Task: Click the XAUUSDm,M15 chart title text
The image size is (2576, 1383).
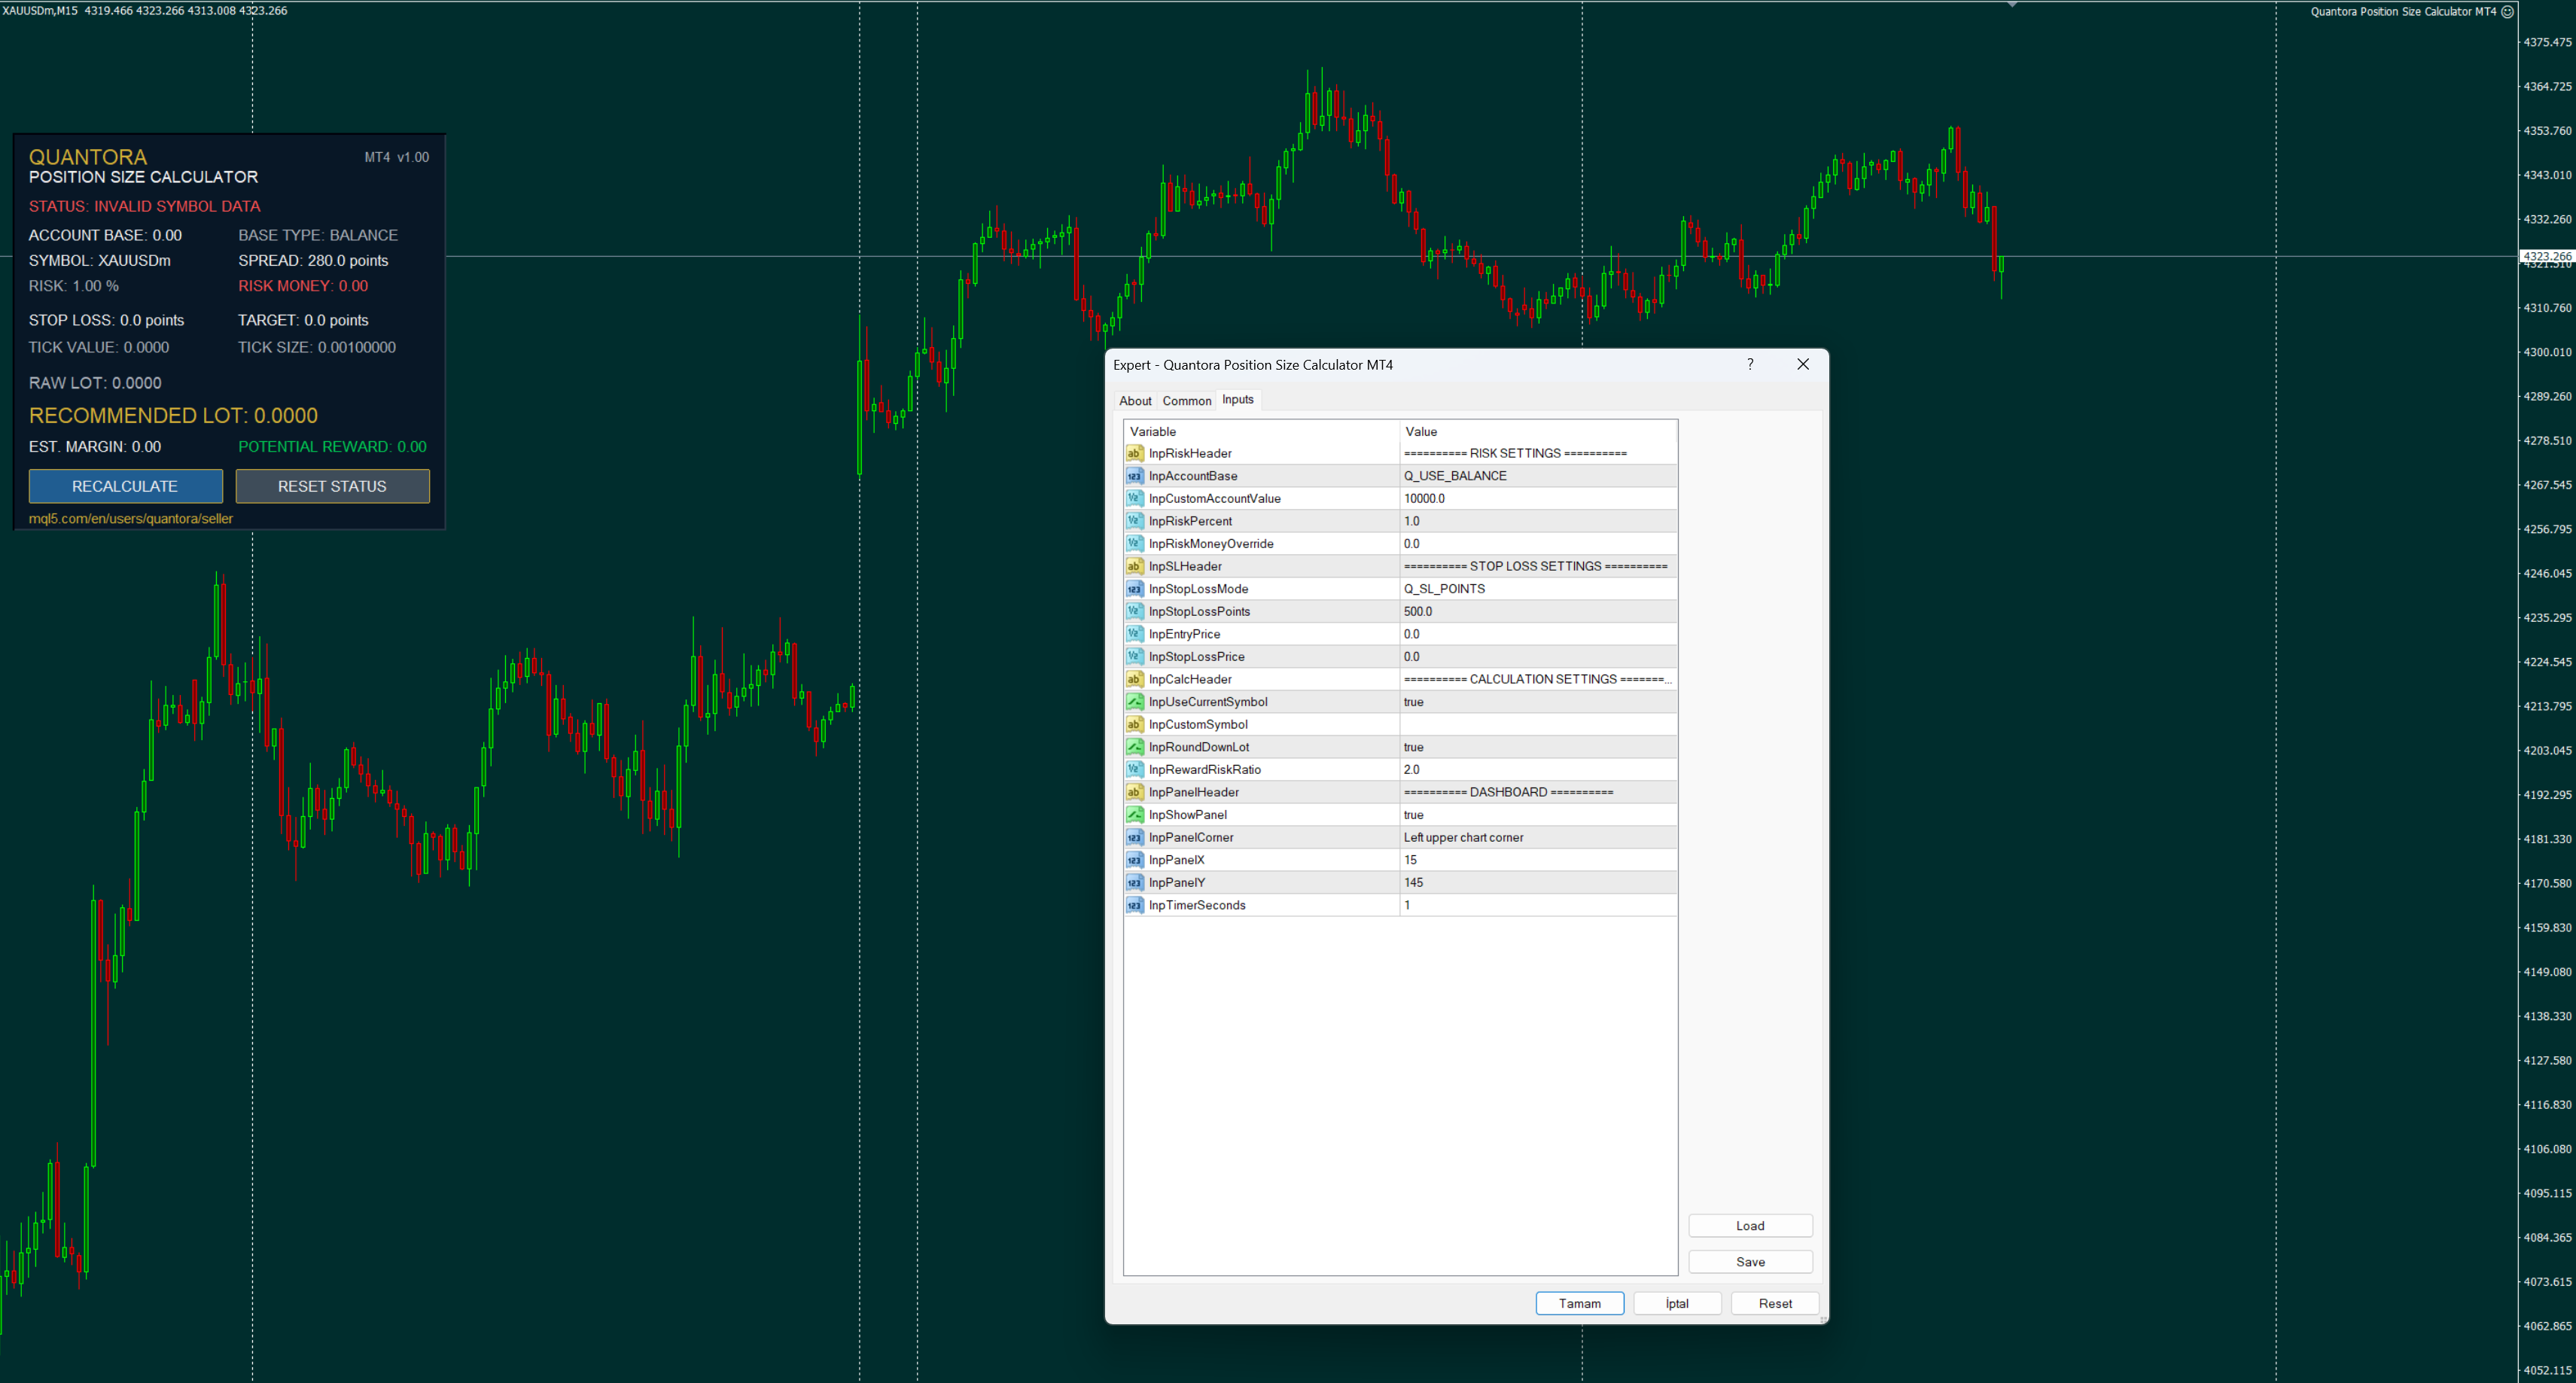Action: coord(40,11)
